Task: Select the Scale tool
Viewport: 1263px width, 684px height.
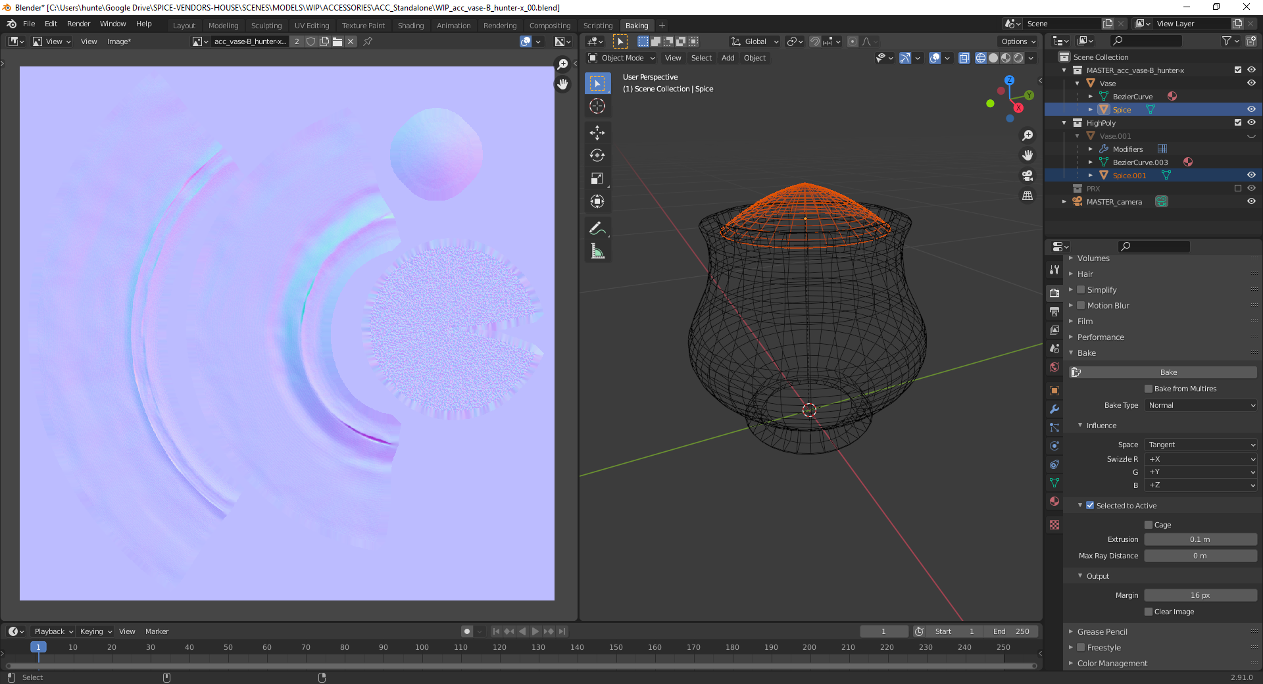Action: 597,179
